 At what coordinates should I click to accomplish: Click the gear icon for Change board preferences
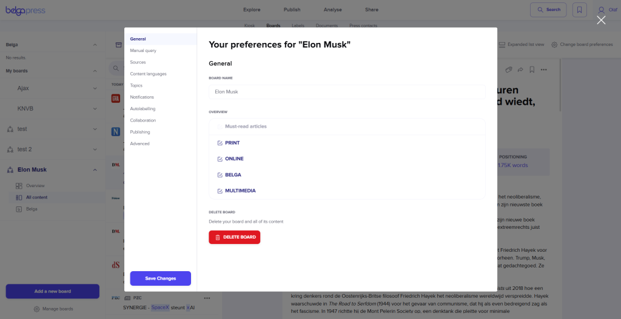554,45
